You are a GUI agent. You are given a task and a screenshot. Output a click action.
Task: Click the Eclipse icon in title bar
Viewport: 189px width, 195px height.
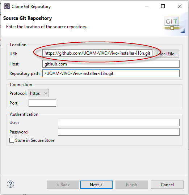click(7, 6)
